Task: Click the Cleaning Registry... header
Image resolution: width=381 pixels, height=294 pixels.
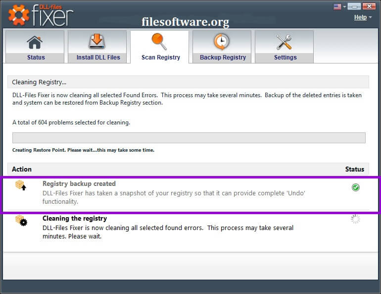Action: tap(188, 82)
